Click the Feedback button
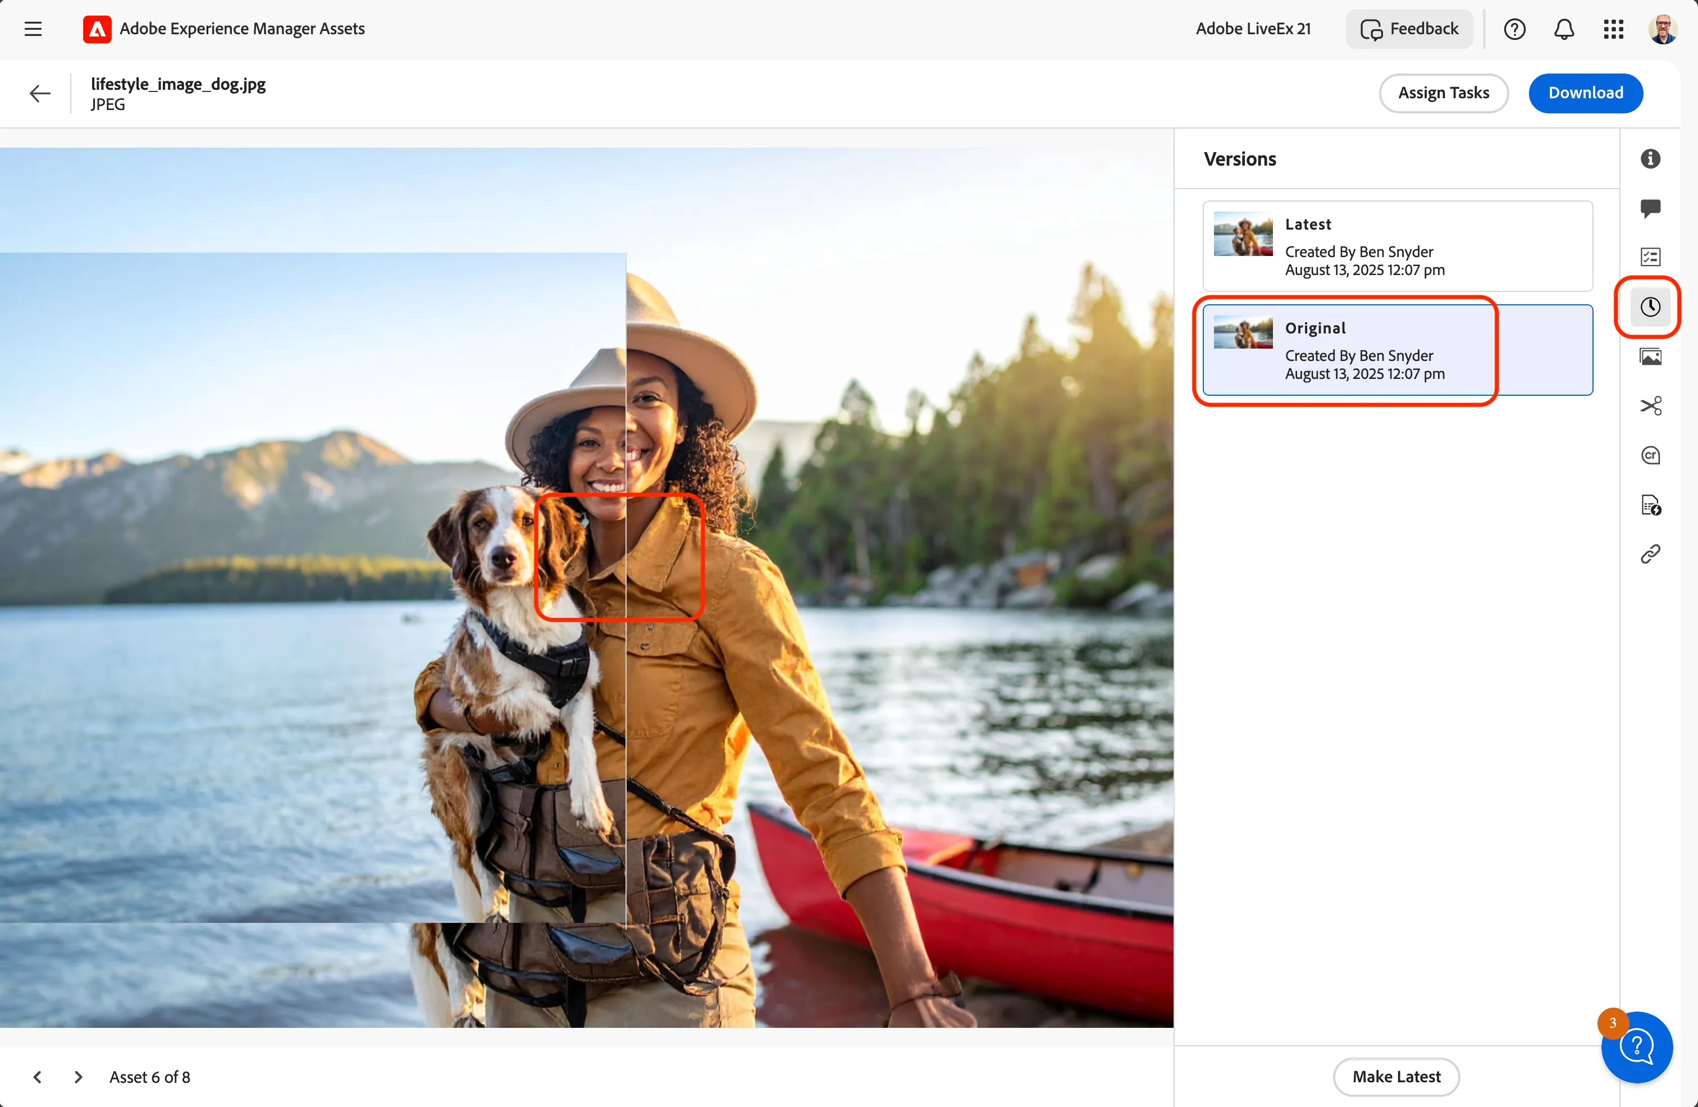This screenshot has width=1698, height=1107. tap(1409, 29)
